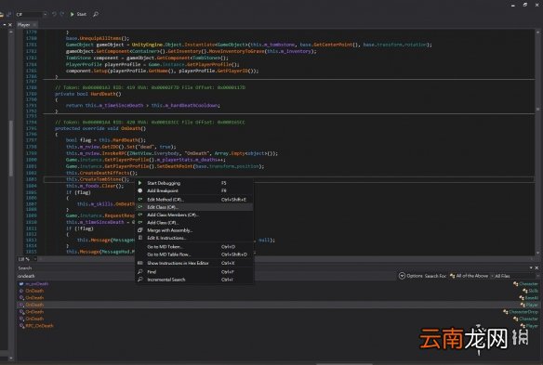Click the IL icon beside Edit IL Instructions
This screenshot has width=543, height=365.
[139, 238]
